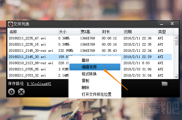
Task: Click the date 2018/2/11 22:34
Action: tap(137, 51)
